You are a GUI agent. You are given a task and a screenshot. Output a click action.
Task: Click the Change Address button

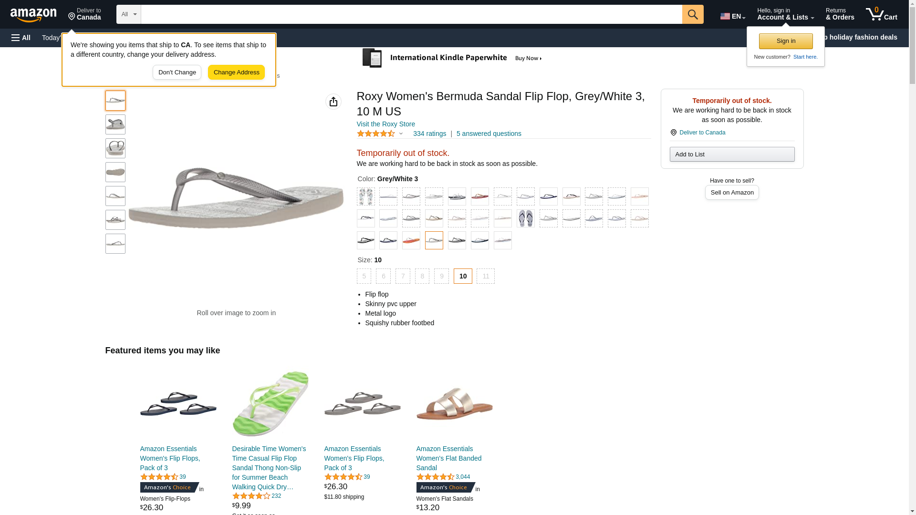(x=236, y=72)
